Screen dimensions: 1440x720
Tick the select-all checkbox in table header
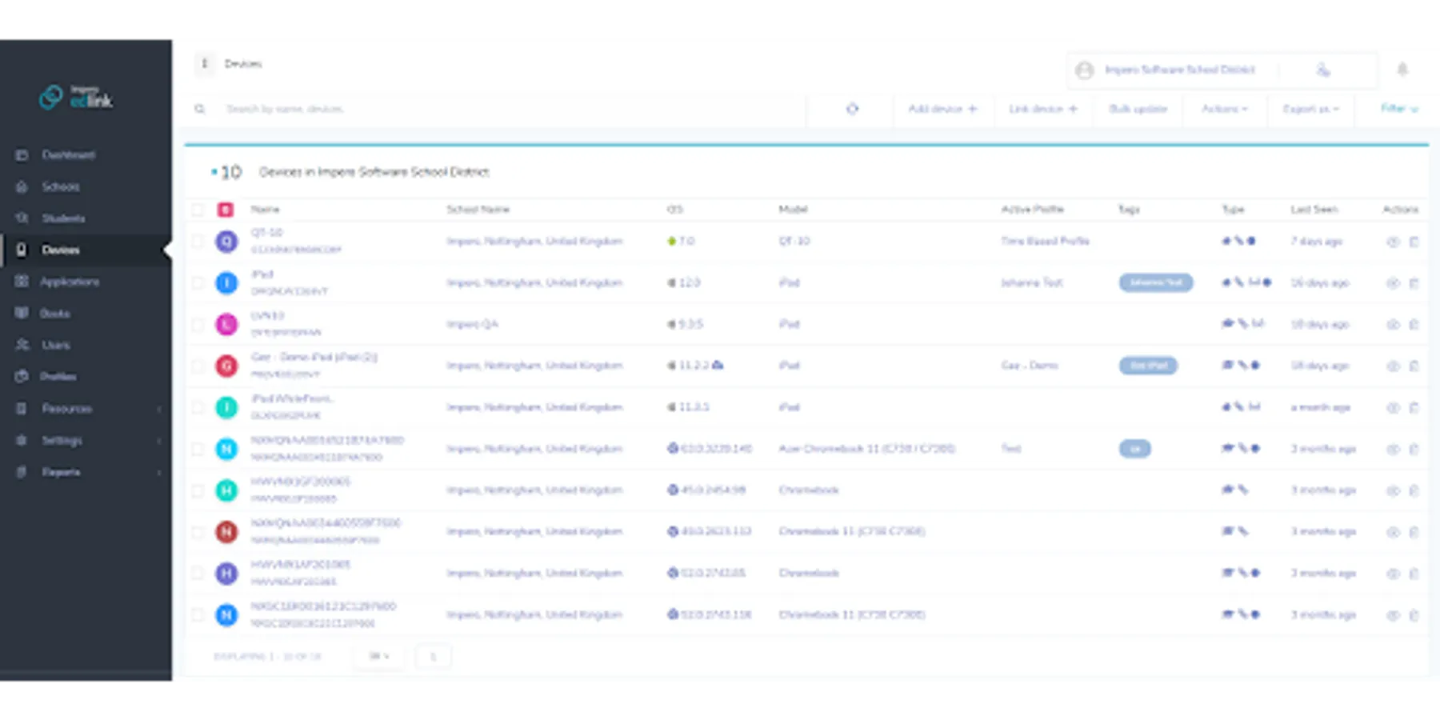point(198,210)
